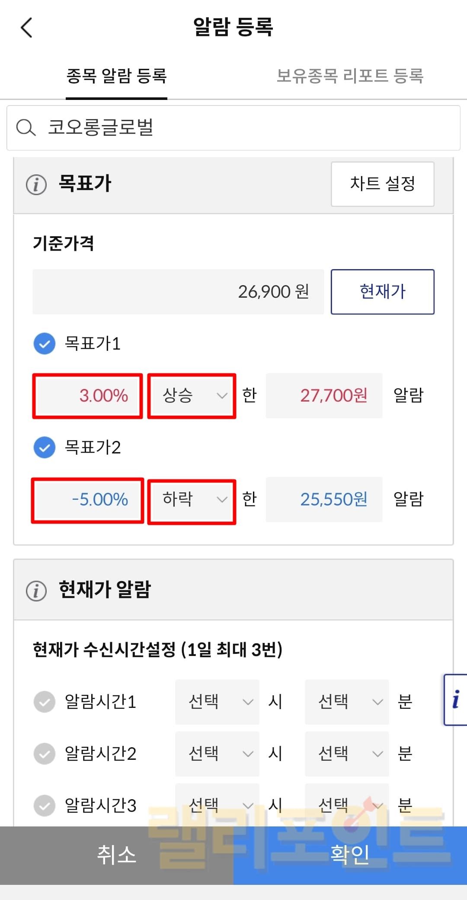This screenshot has height=900, width=467.
Task: Open the 하락 direction dropdown
Action: [192, 500]
